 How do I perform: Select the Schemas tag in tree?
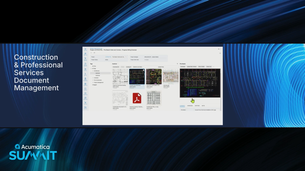98,75
